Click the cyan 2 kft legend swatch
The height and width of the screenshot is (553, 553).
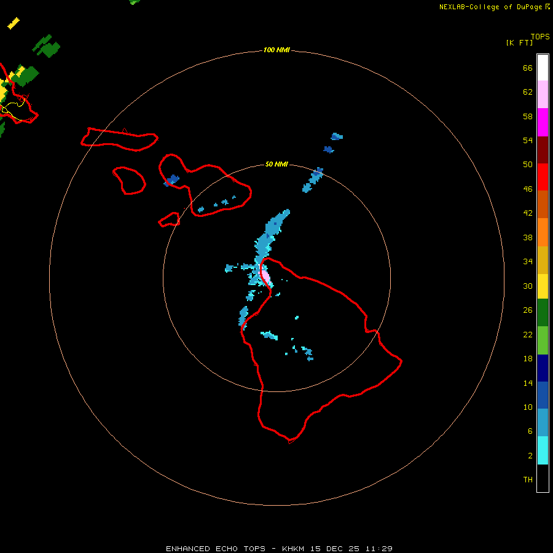click(543, 450)
